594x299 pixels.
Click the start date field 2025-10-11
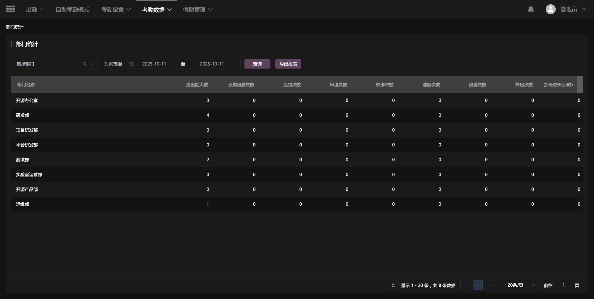point(154,64)
